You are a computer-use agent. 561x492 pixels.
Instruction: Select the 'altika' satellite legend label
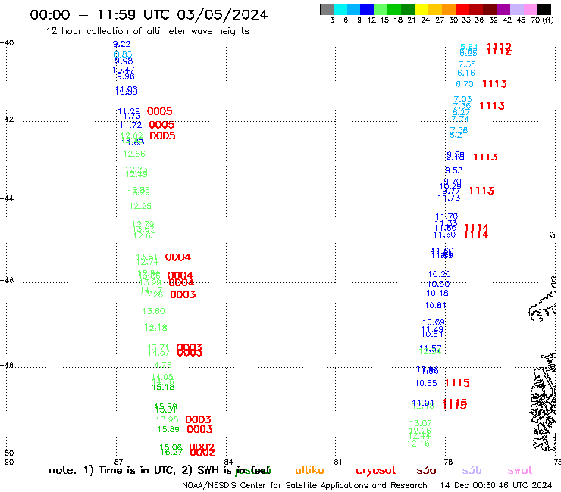(309, 470)
